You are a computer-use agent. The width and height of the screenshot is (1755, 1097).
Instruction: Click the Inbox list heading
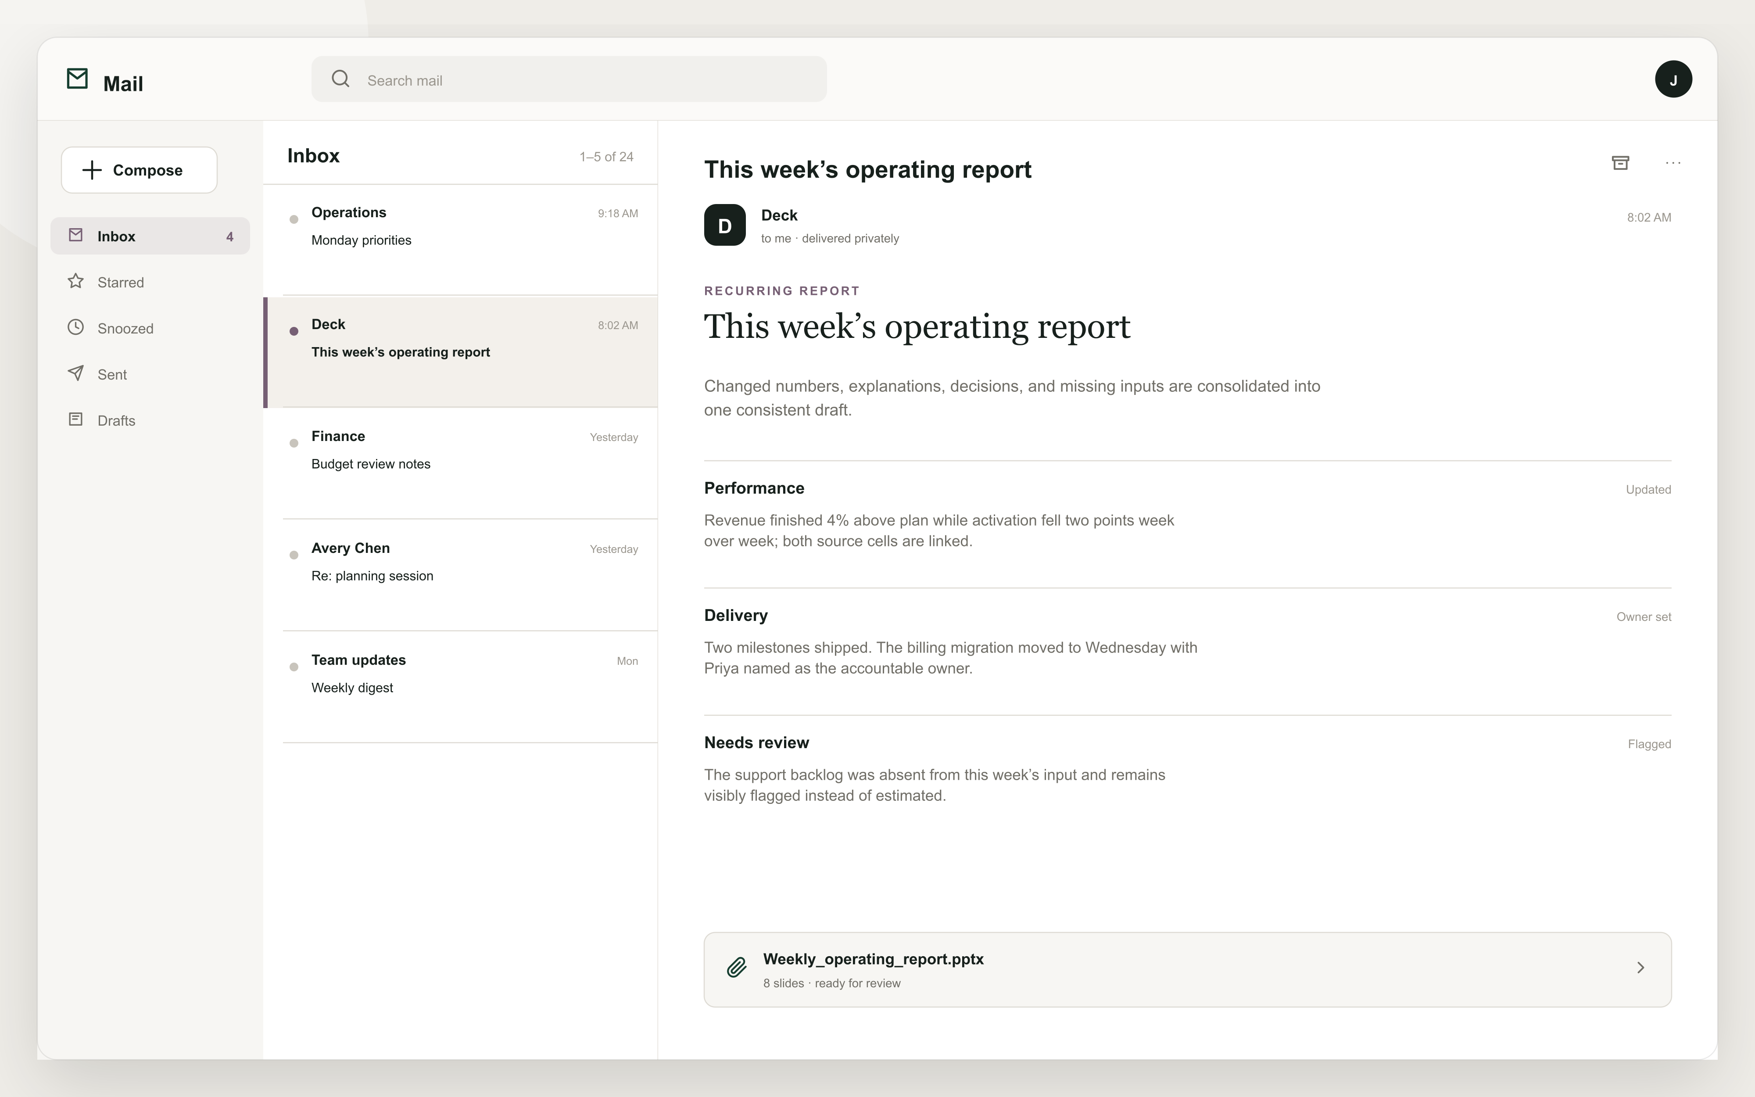click(x=313, y=156)
